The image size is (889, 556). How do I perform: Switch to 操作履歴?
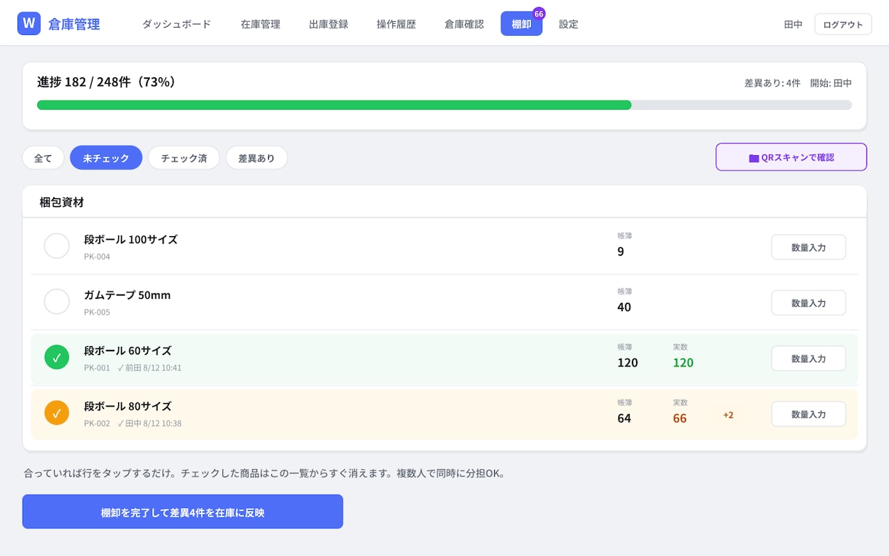click(396, 24)
